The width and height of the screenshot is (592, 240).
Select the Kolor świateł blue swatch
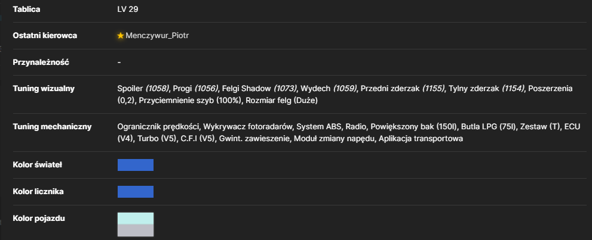coord(136,165)
